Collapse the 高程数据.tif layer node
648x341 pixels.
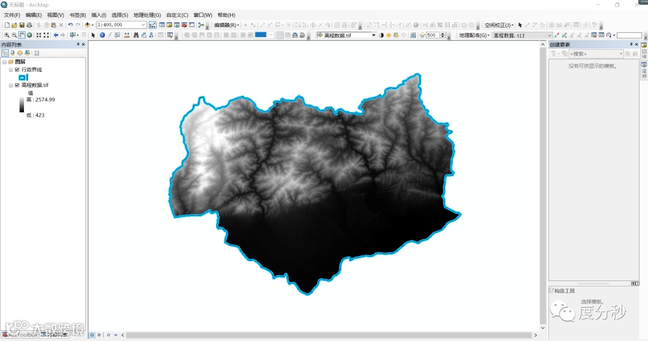[11, 85]
